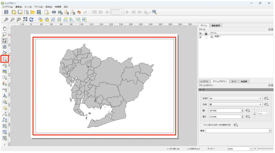Click the Zoom to 100% icon
The width and height of the screenshot is (275, 153).
19,20
